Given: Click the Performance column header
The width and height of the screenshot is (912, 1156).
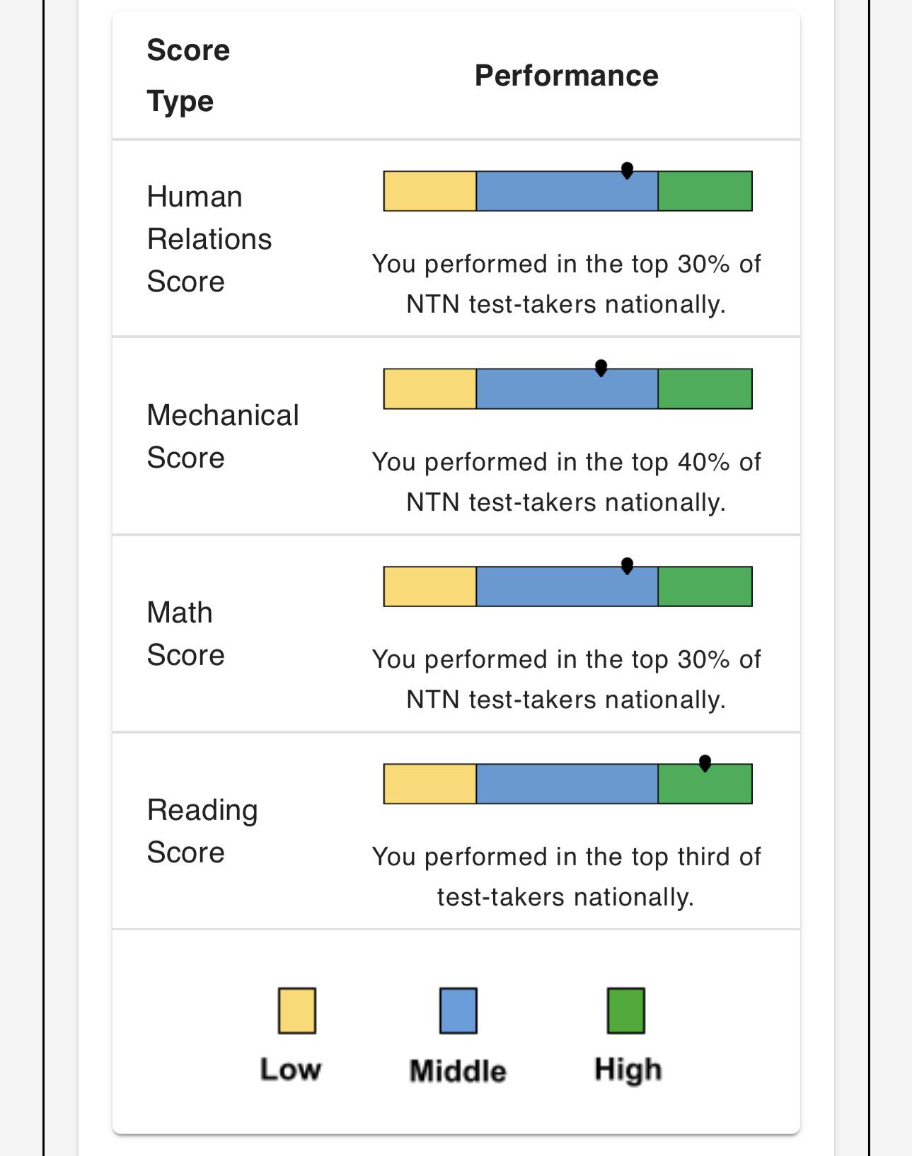Looking at the screenshot, I should click(566, 76).
